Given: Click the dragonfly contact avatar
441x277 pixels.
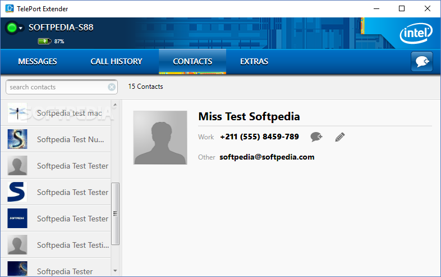Looking at the screenshot, I should 17,113.
